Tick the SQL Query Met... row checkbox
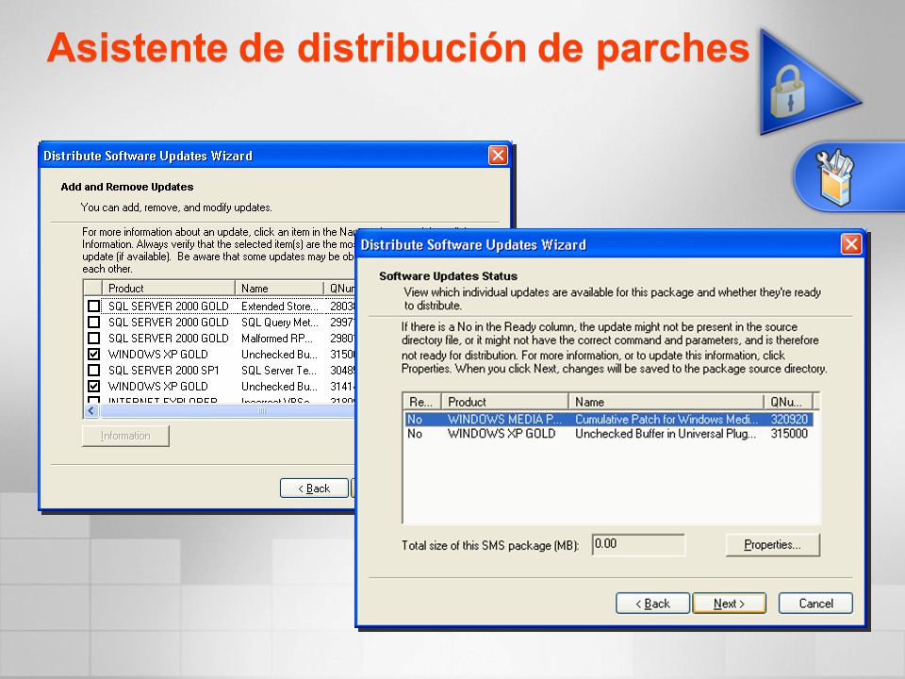Viewport: 905px width, 679px height. click(93, 322)
